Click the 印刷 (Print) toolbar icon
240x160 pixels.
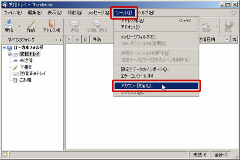point(206,26)
